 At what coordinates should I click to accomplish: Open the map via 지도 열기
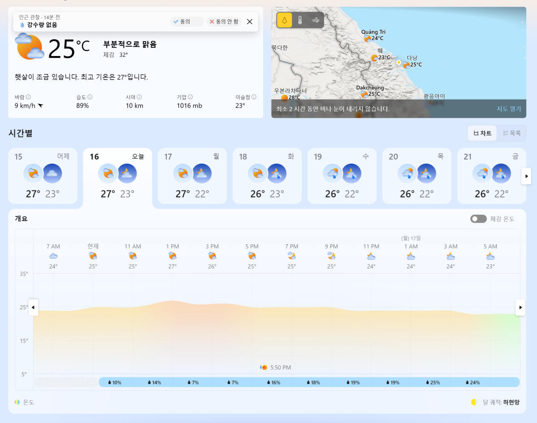point(509,109)
